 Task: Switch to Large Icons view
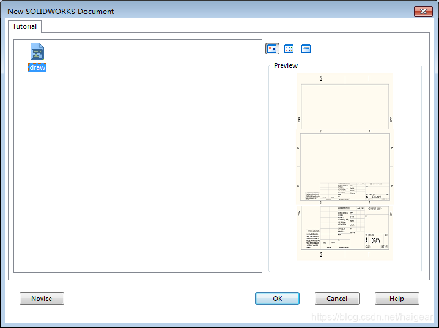point(272,48)
